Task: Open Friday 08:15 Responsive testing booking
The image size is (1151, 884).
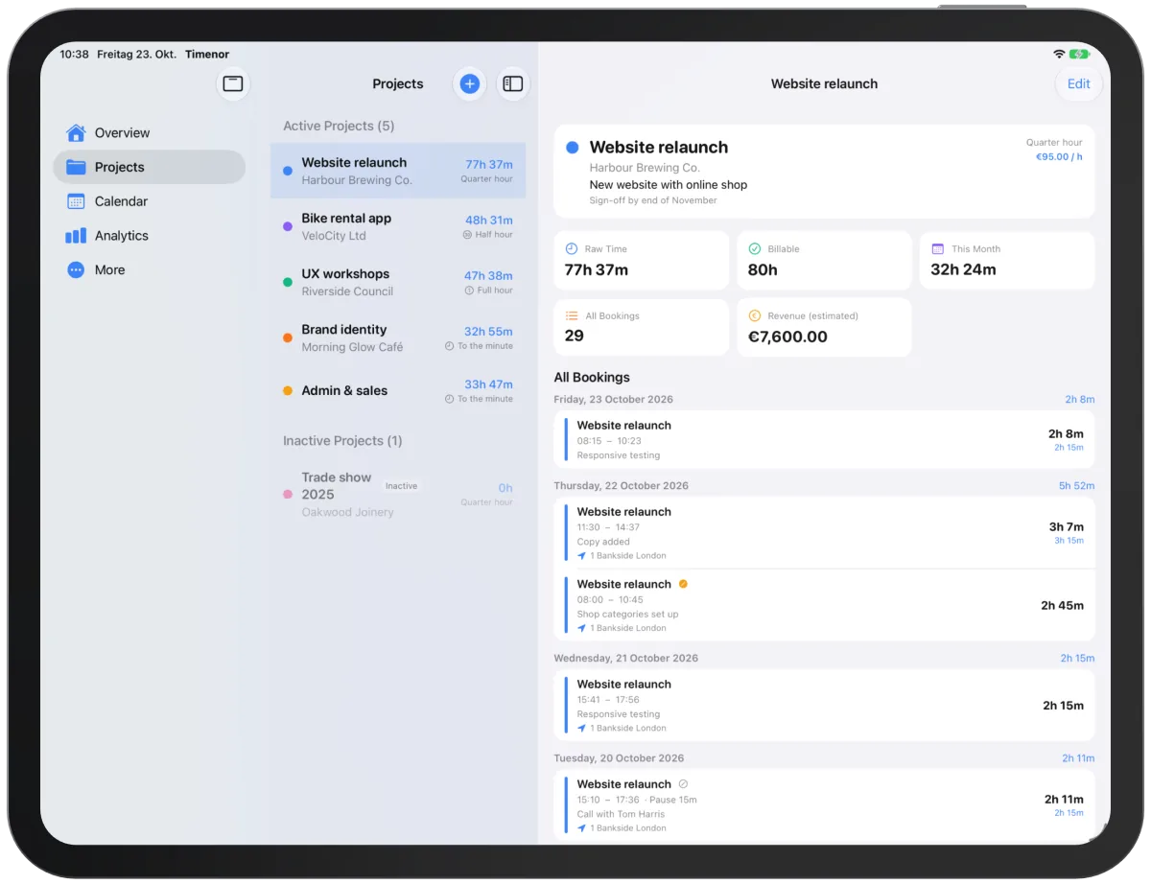Action: point(824,440)
